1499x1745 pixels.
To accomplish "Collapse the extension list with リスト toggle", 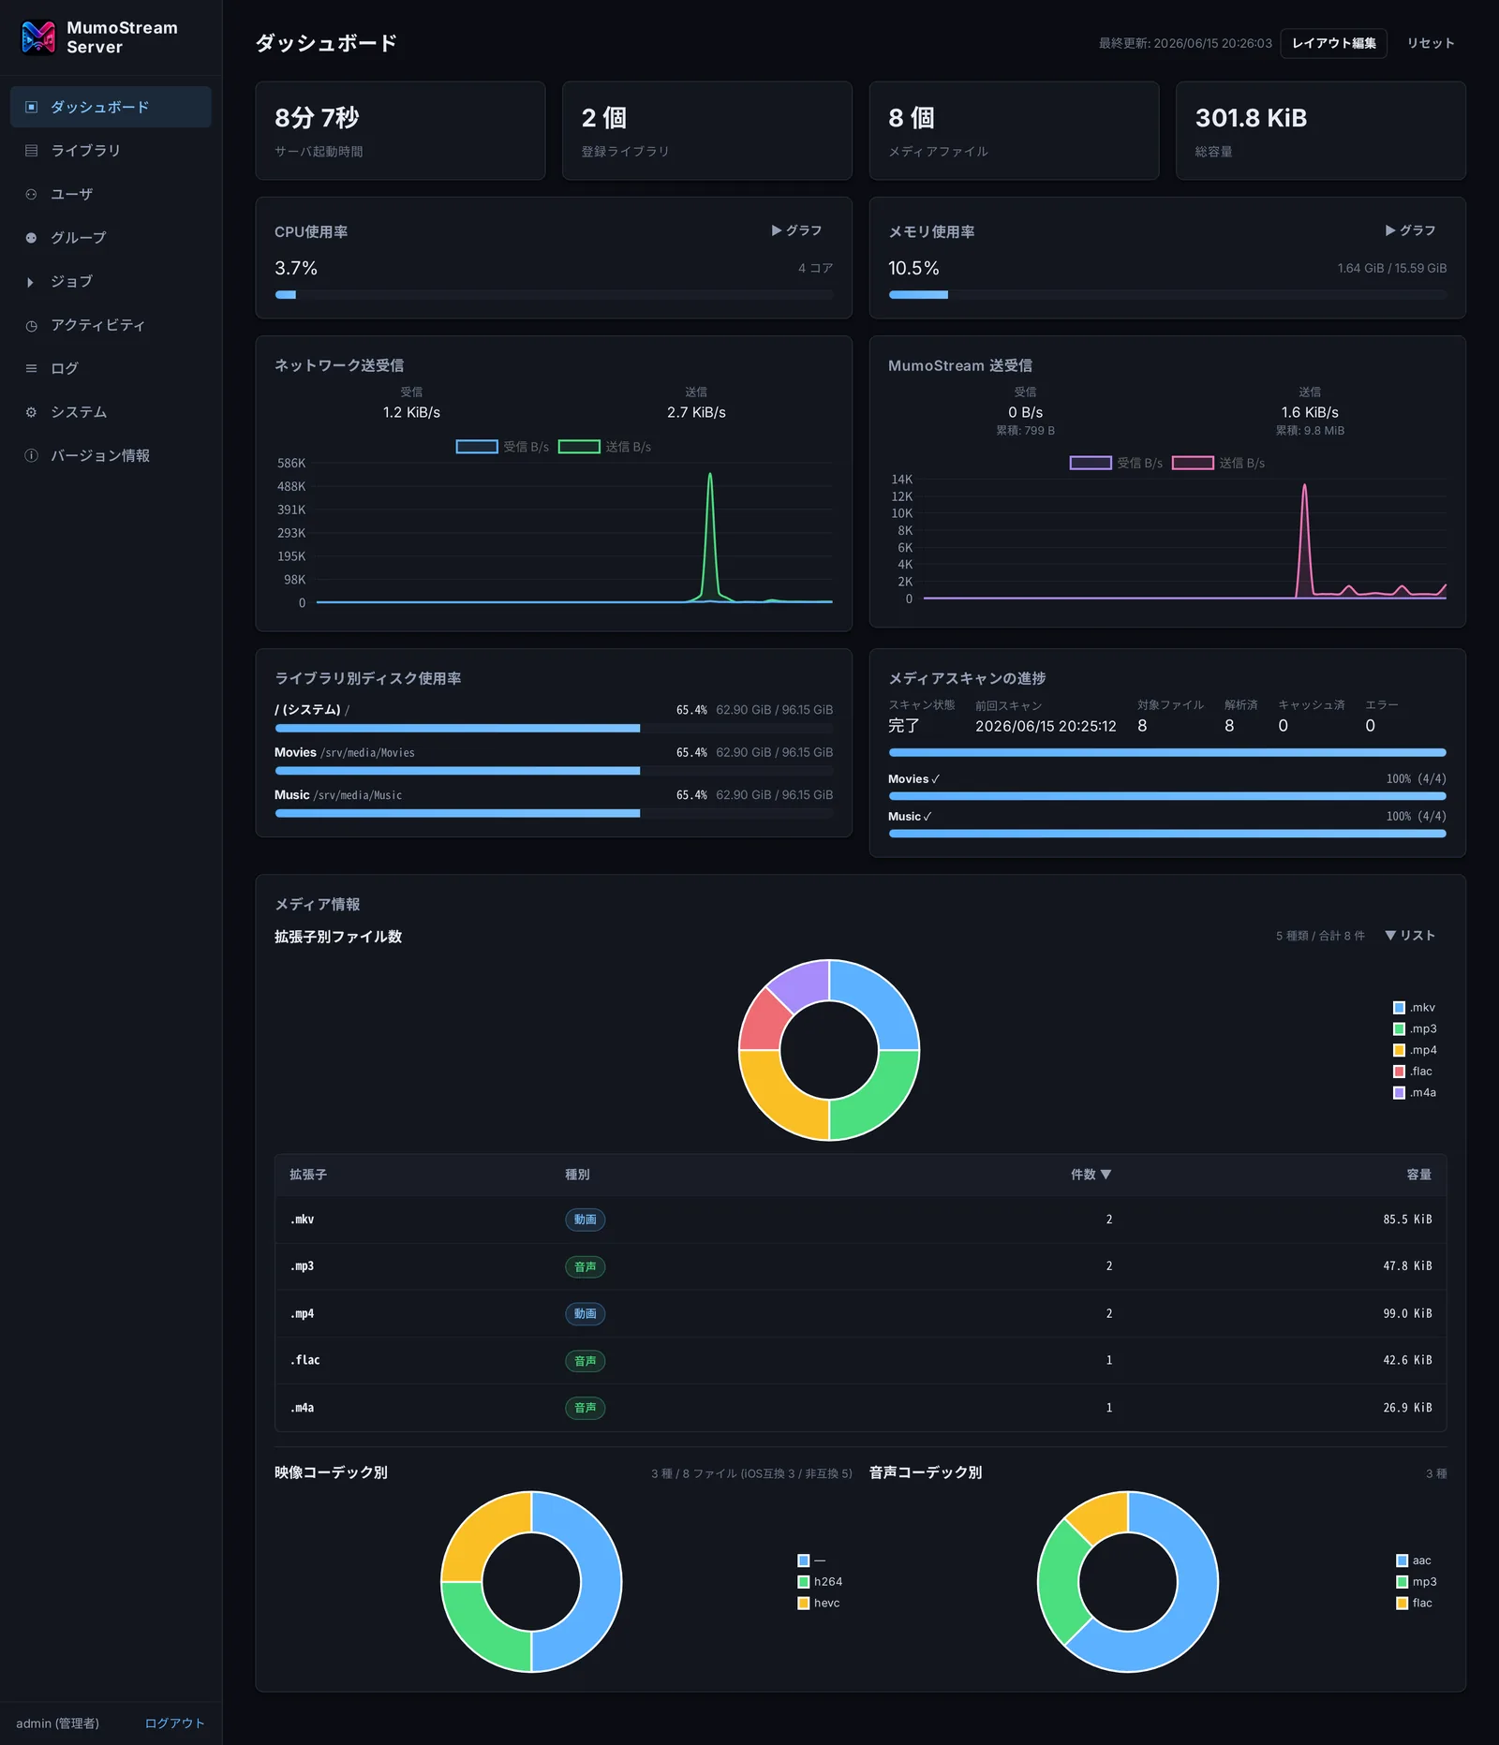I will (x=1410, y=936).
